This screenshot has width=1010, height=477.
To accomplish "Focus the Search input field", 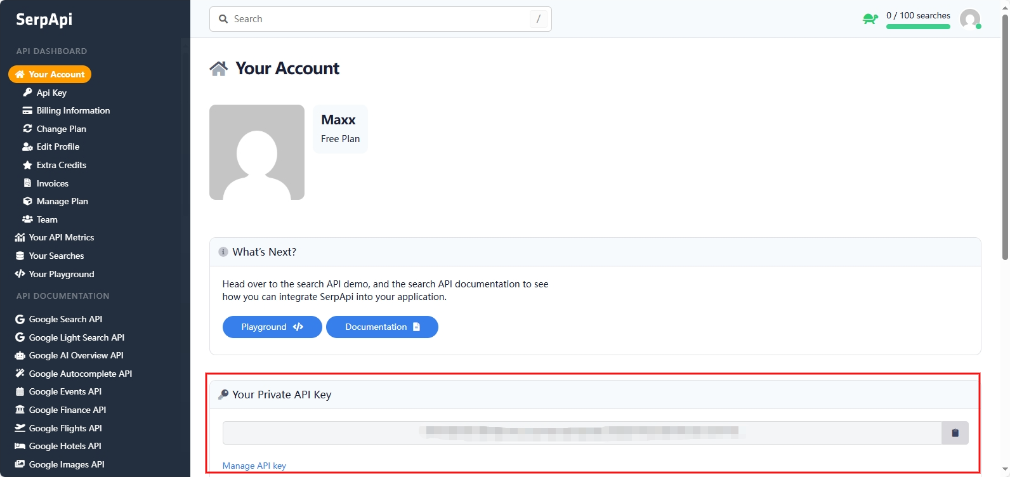I will pyautogui.click(x=381, y=19).
